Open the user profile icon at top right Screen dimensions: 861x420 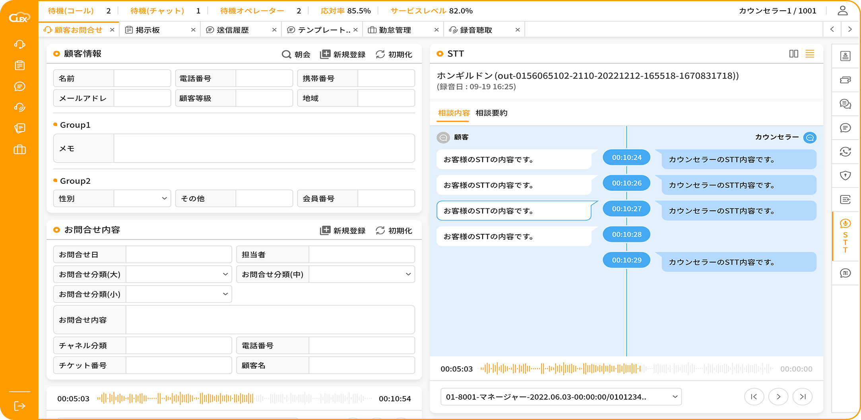pos(842,11)
